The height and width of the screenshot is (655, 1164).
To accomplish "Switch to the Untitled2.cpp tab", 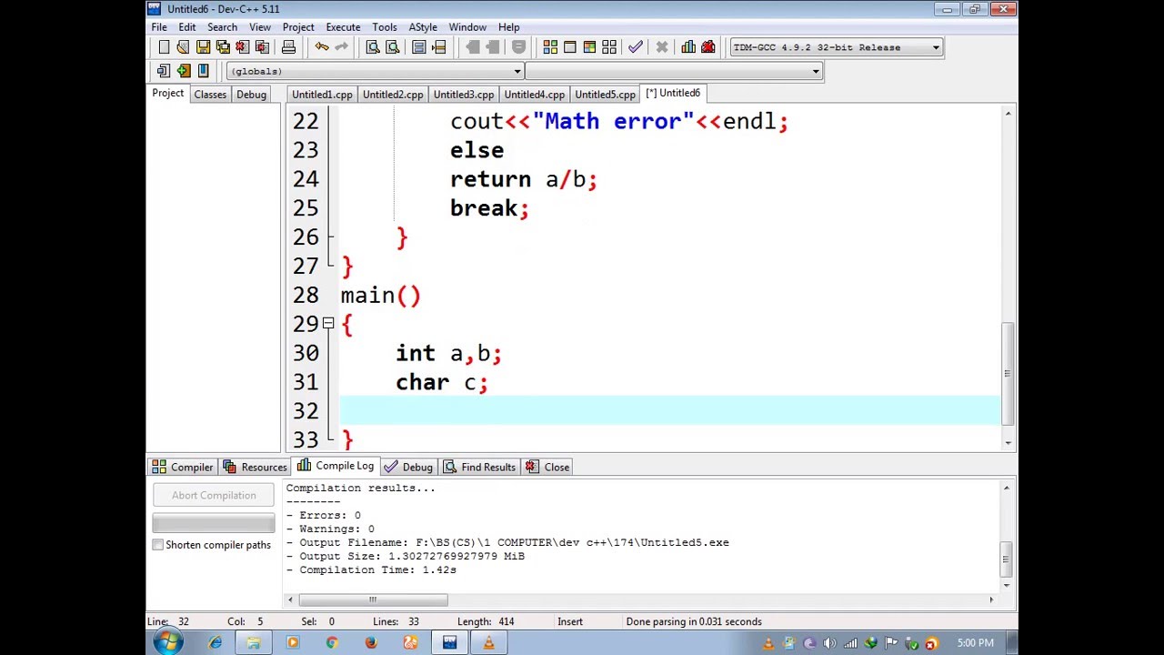I will point(393,95).
